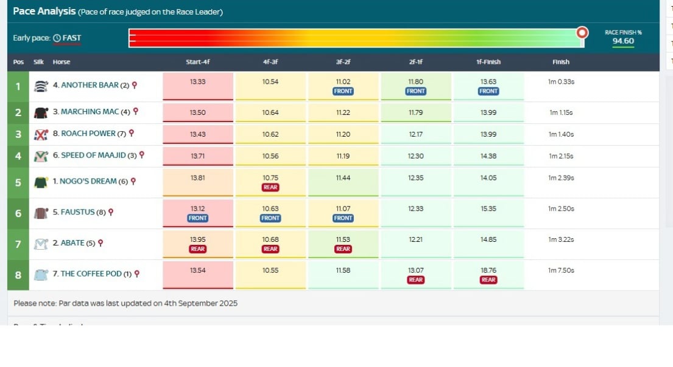Image resolution: width=673 pixels, height=367 pixels.
Task: Click the REAR badge in Nogo's Dream 4f-3f cell
Action: 270,188
